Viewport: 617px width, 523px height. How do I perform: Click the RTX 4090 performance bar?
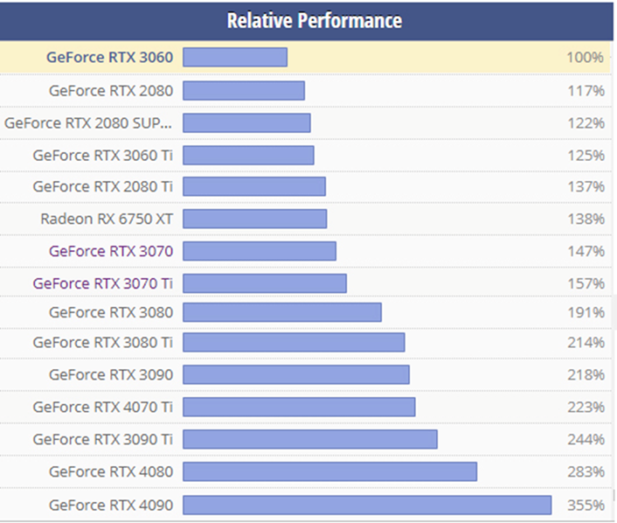point(367,505)
